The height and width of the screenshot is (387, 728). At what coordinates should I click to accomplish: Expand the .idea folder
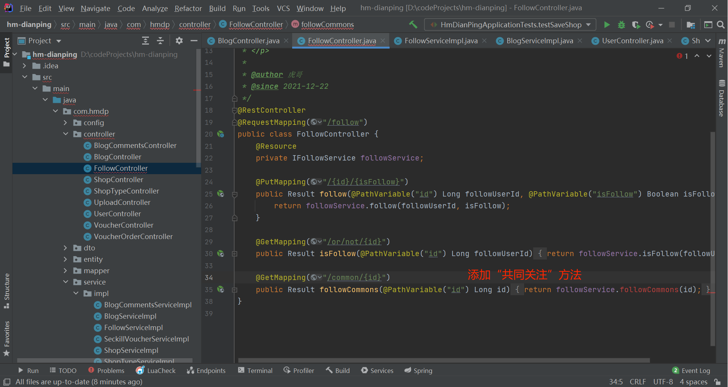25,66
